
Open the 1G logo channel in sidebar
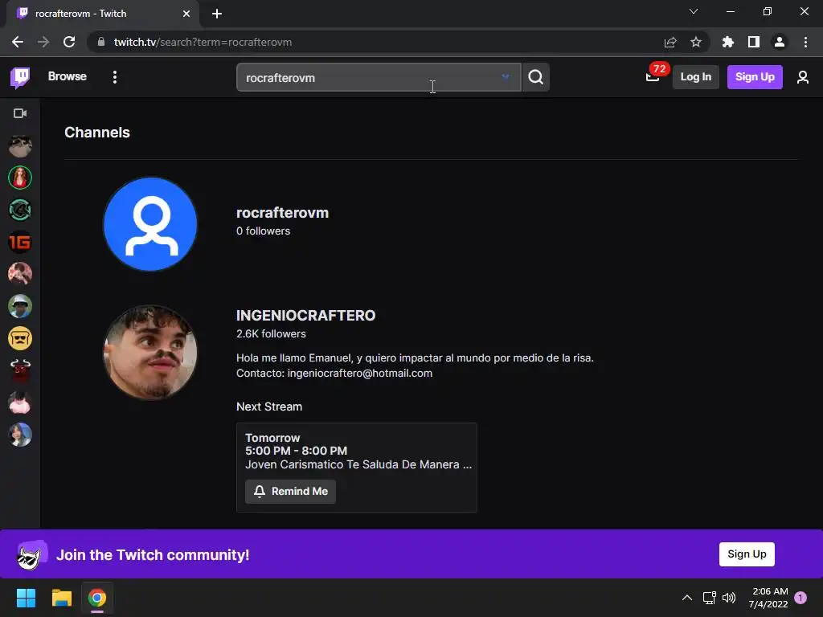click(20, 242)
